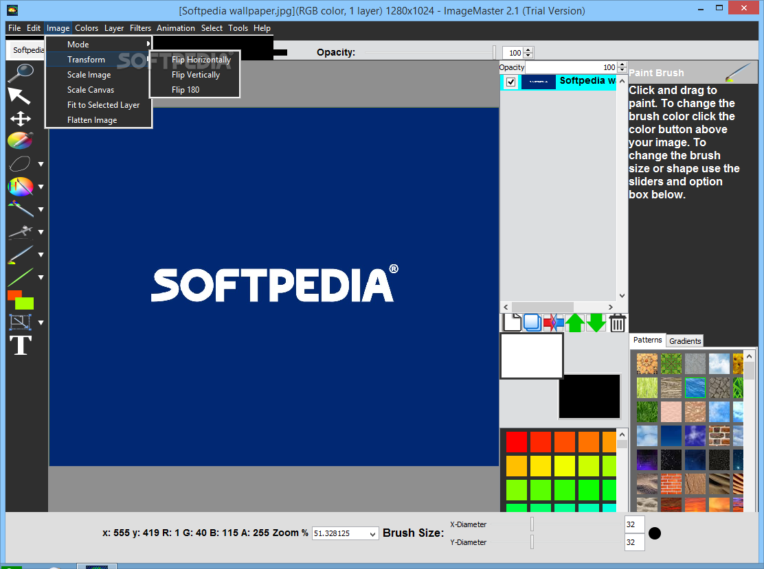Click the black background color box

click(x=589, y=396)
